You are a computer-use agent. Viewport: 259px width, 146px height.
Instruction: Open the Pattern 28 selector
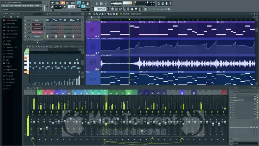101,9
